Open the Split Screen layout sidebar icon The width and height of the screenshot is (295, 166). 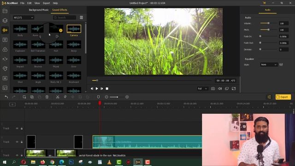click(x=5, y=88)
